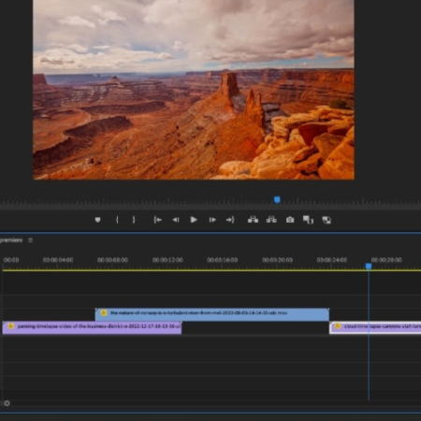Viewport: 421px width, 421px height.
Task: Open the premiere sequence panel menu
Action: pyautogui.click(x=30, y=240)
